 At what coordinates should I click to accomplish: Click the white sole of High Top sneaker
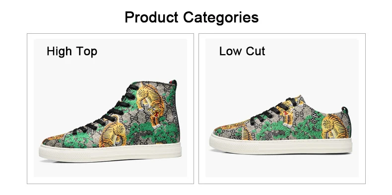[x=110, y=152]
